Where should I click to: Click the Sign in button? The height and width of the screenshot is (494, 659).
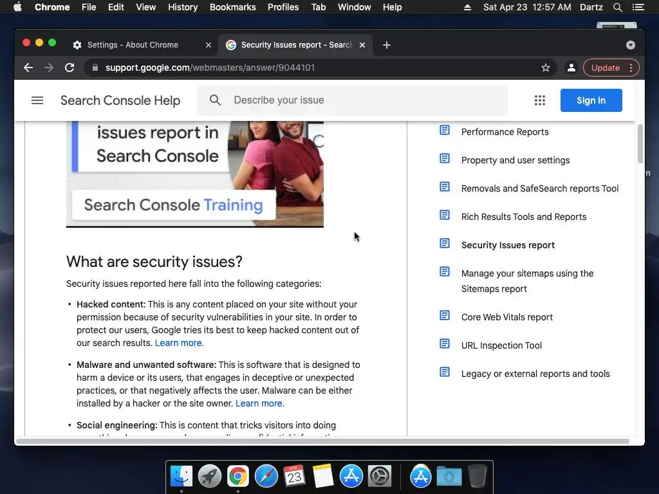click(x=591, y=100)
